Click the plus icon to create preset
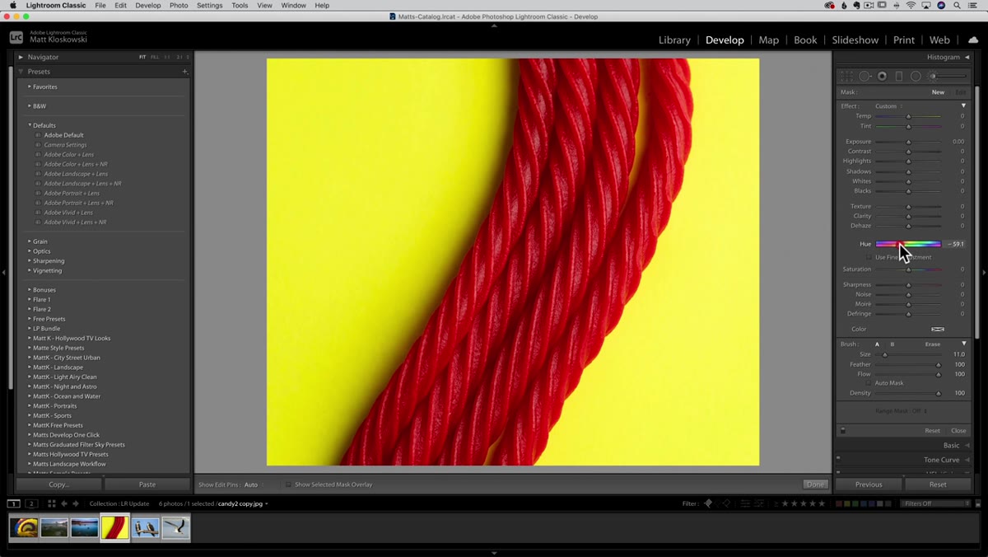The width and height of the screenshot is (988, 557). [184, 72]
